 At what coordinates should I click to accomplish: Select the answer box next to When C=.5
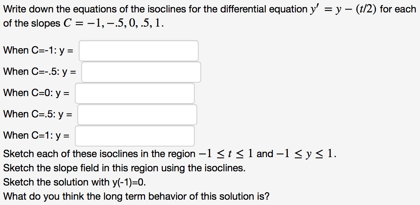pos(138,114)
